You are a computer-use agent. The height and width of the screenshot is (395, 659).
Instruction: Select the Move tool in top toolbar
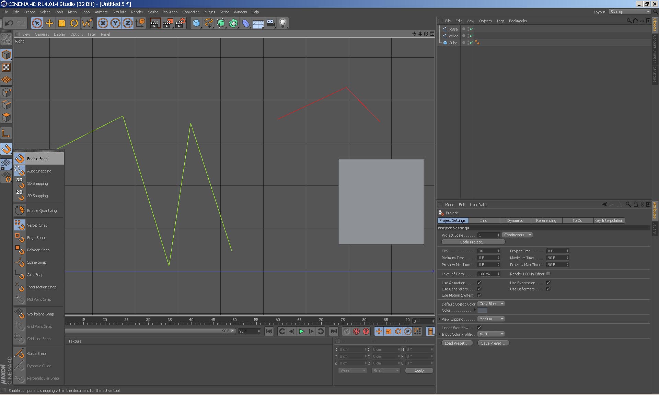[49, 23]
